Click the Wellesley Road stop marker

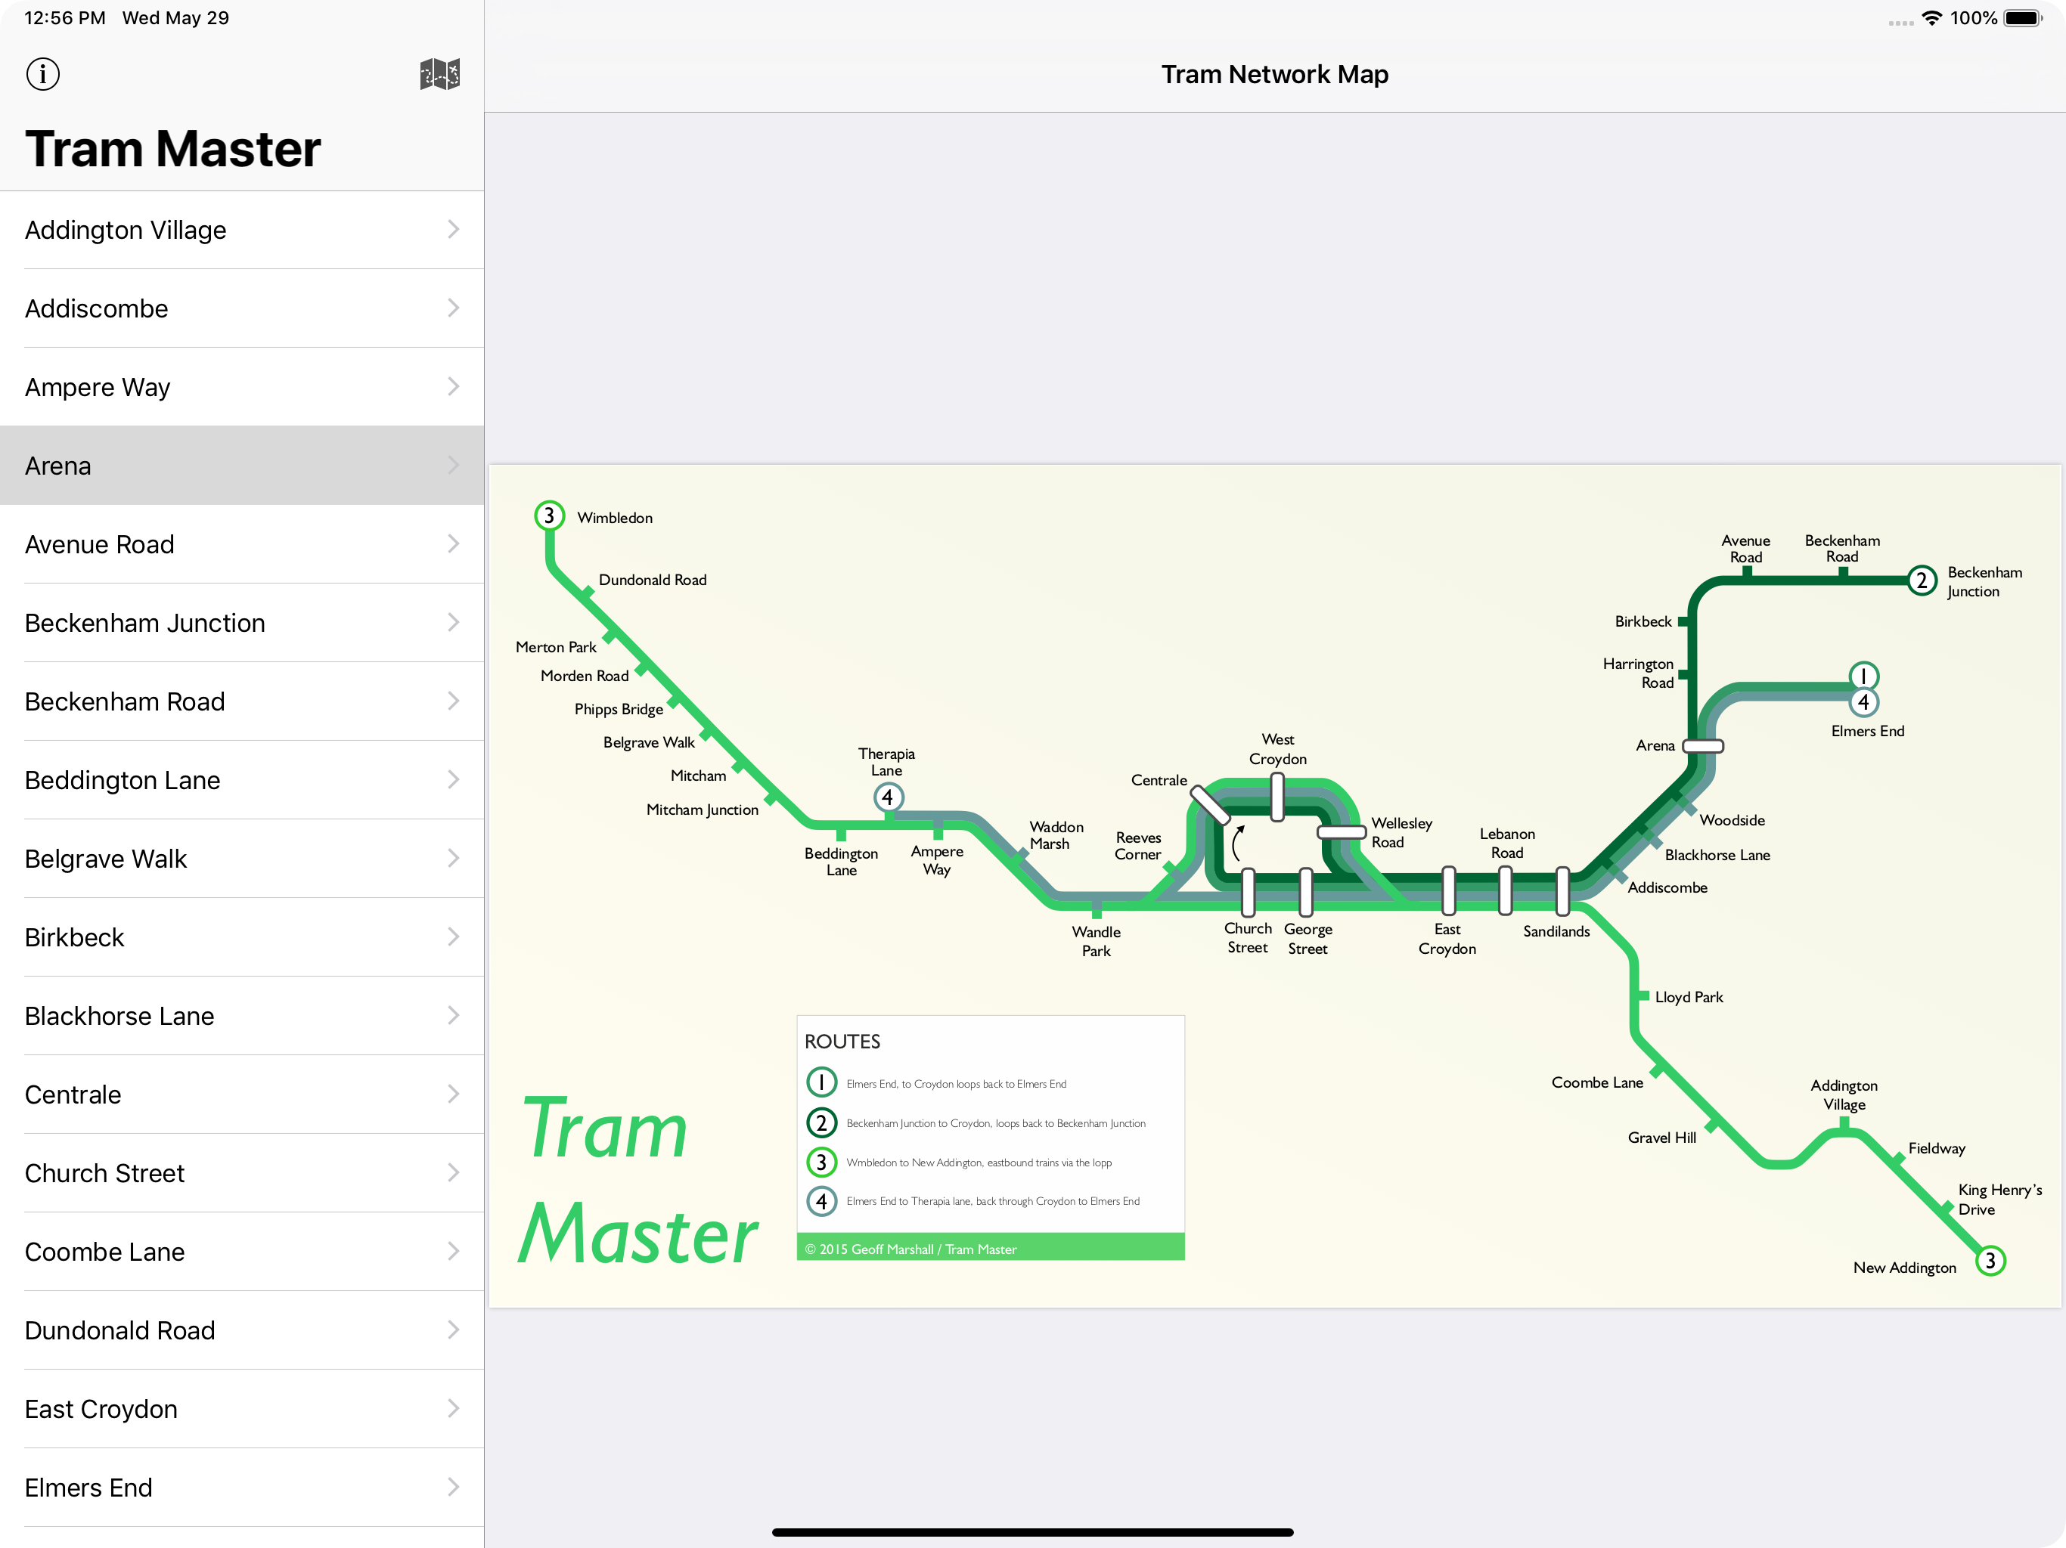coord(1342,832)
